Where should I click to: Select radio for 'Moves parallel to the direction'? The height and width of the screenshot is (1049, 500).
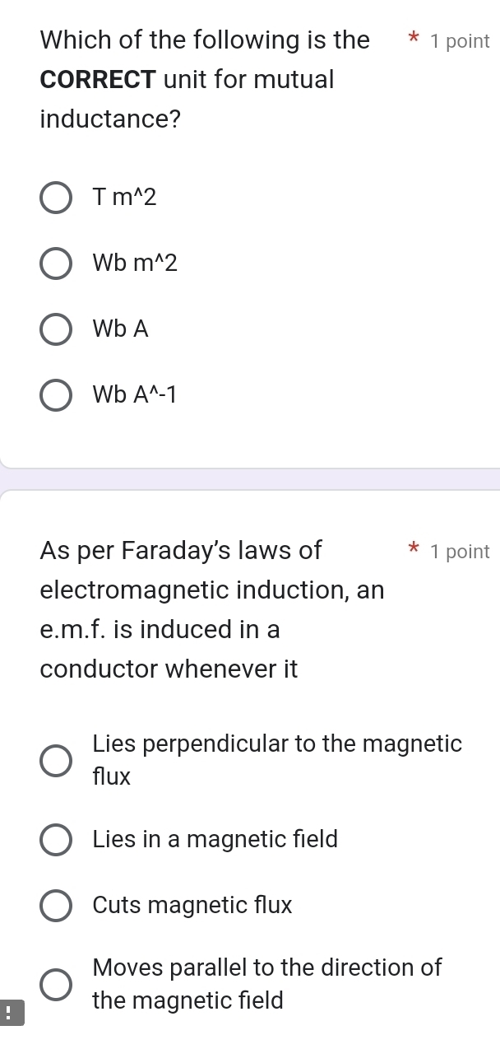[x=56, y=984]
